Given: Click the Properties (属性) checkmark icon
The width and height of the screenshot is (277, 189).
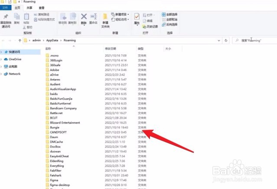Looking at the screenshot, I should pyautogui.click(x=137, y=16).
